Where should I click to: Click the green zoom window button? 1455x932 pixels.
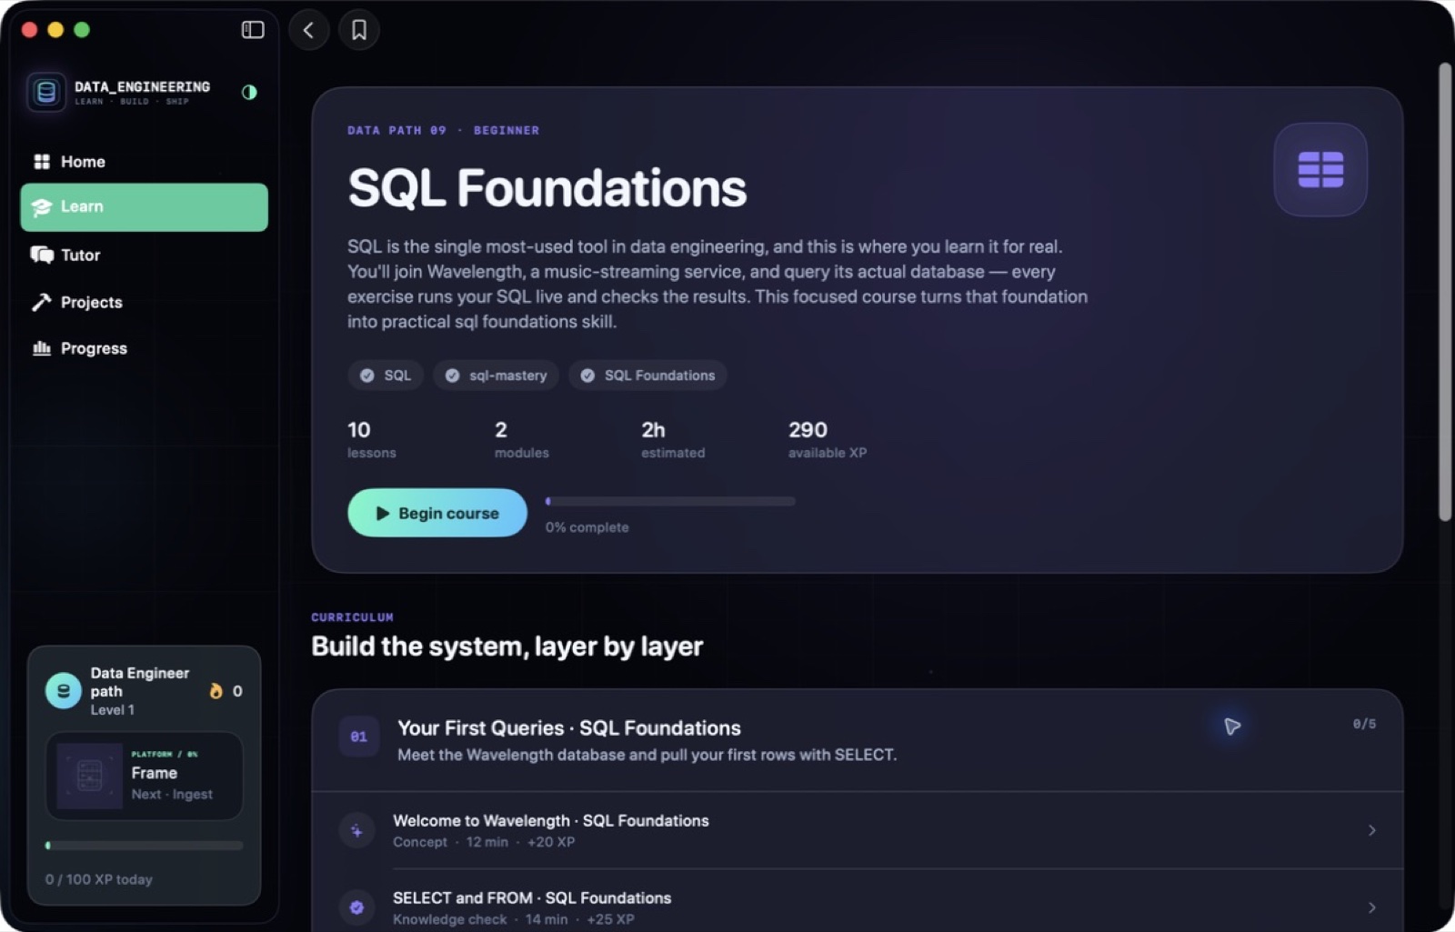tap(82, 30)
